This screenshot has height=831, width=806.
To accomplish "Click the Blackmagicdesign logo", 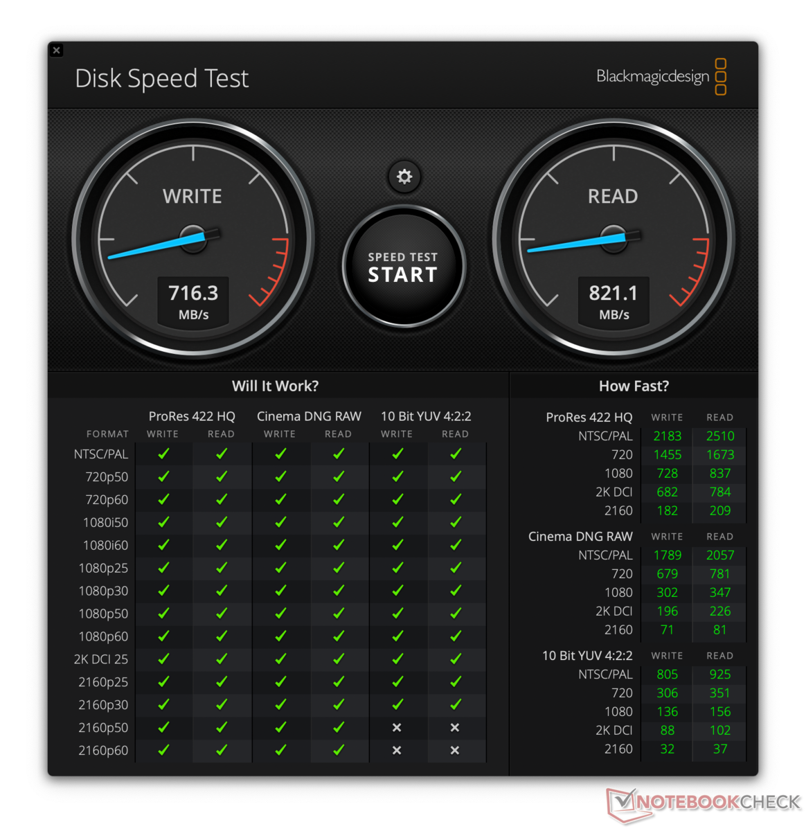I will (661, 76).
